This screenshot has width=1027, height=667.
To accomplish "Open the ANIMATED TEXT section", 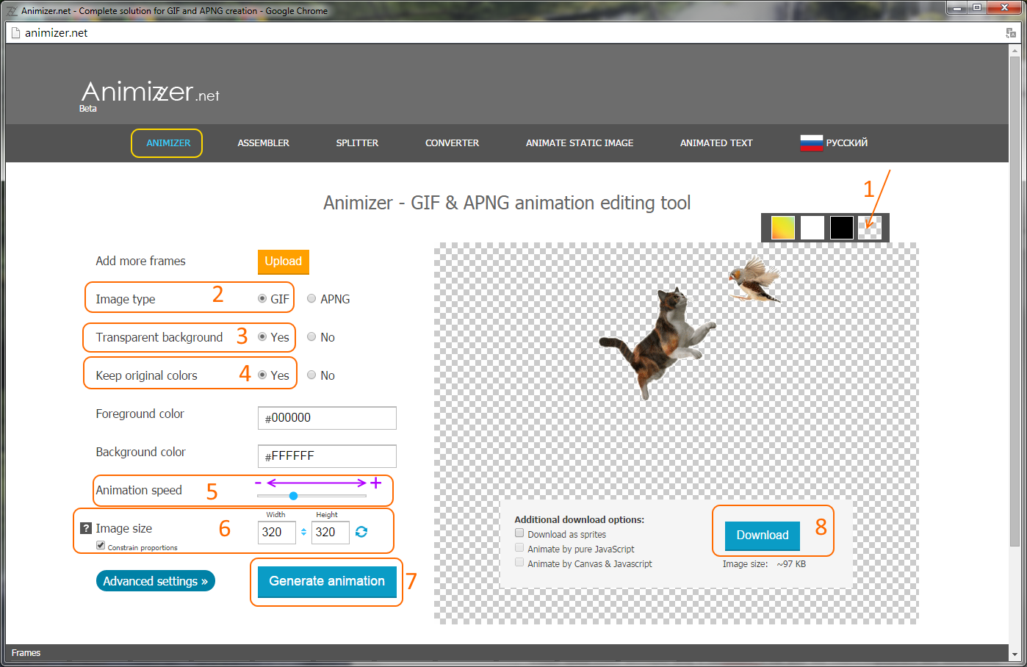I will pyautogui.click(x=716, y=143).
